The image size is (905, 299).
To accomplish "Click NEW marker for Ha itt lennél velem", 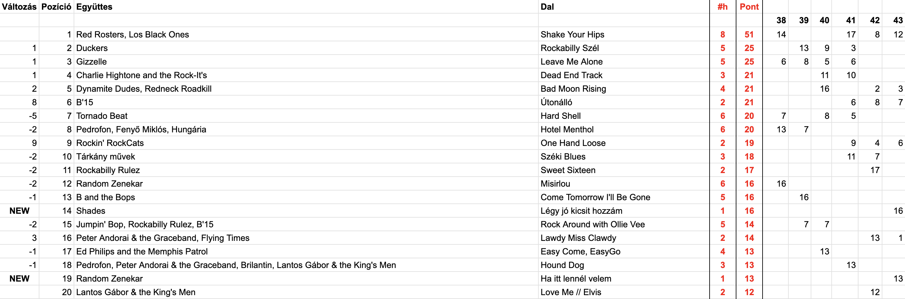I will coord(19,279).
